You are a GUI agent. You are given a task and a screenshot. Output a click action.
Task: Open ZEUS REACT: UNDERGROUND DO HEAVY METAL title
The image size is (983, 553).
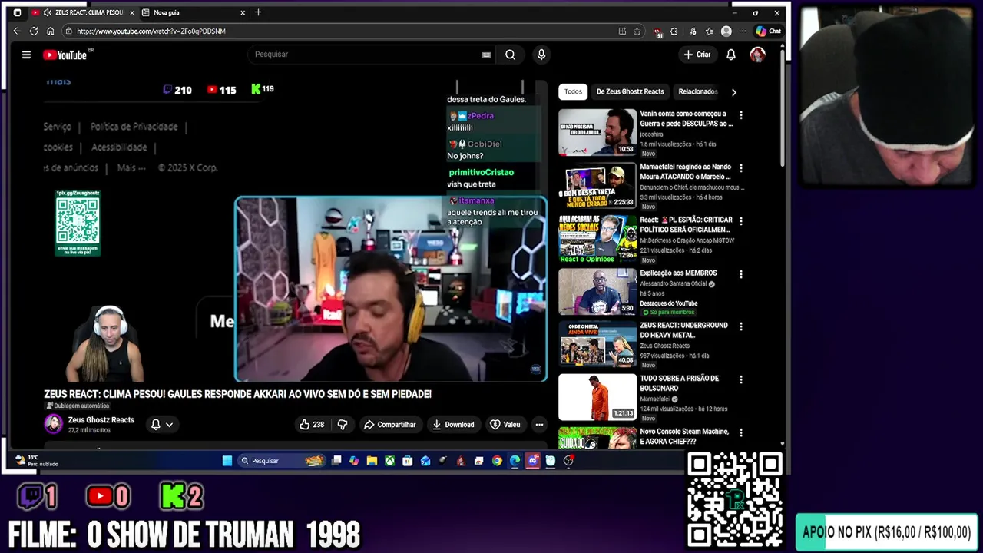683,330
